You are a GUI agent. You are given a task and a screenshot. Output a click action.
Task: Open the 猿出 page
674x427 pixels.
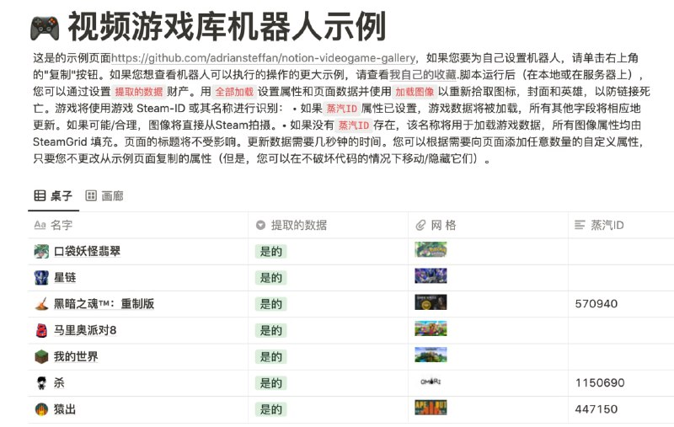click(65, 409)
